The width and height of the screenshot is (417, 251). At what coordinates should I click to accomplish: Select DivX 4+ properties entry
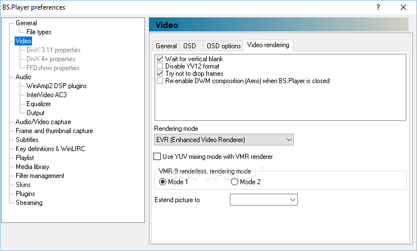click(x=51, y=59)
